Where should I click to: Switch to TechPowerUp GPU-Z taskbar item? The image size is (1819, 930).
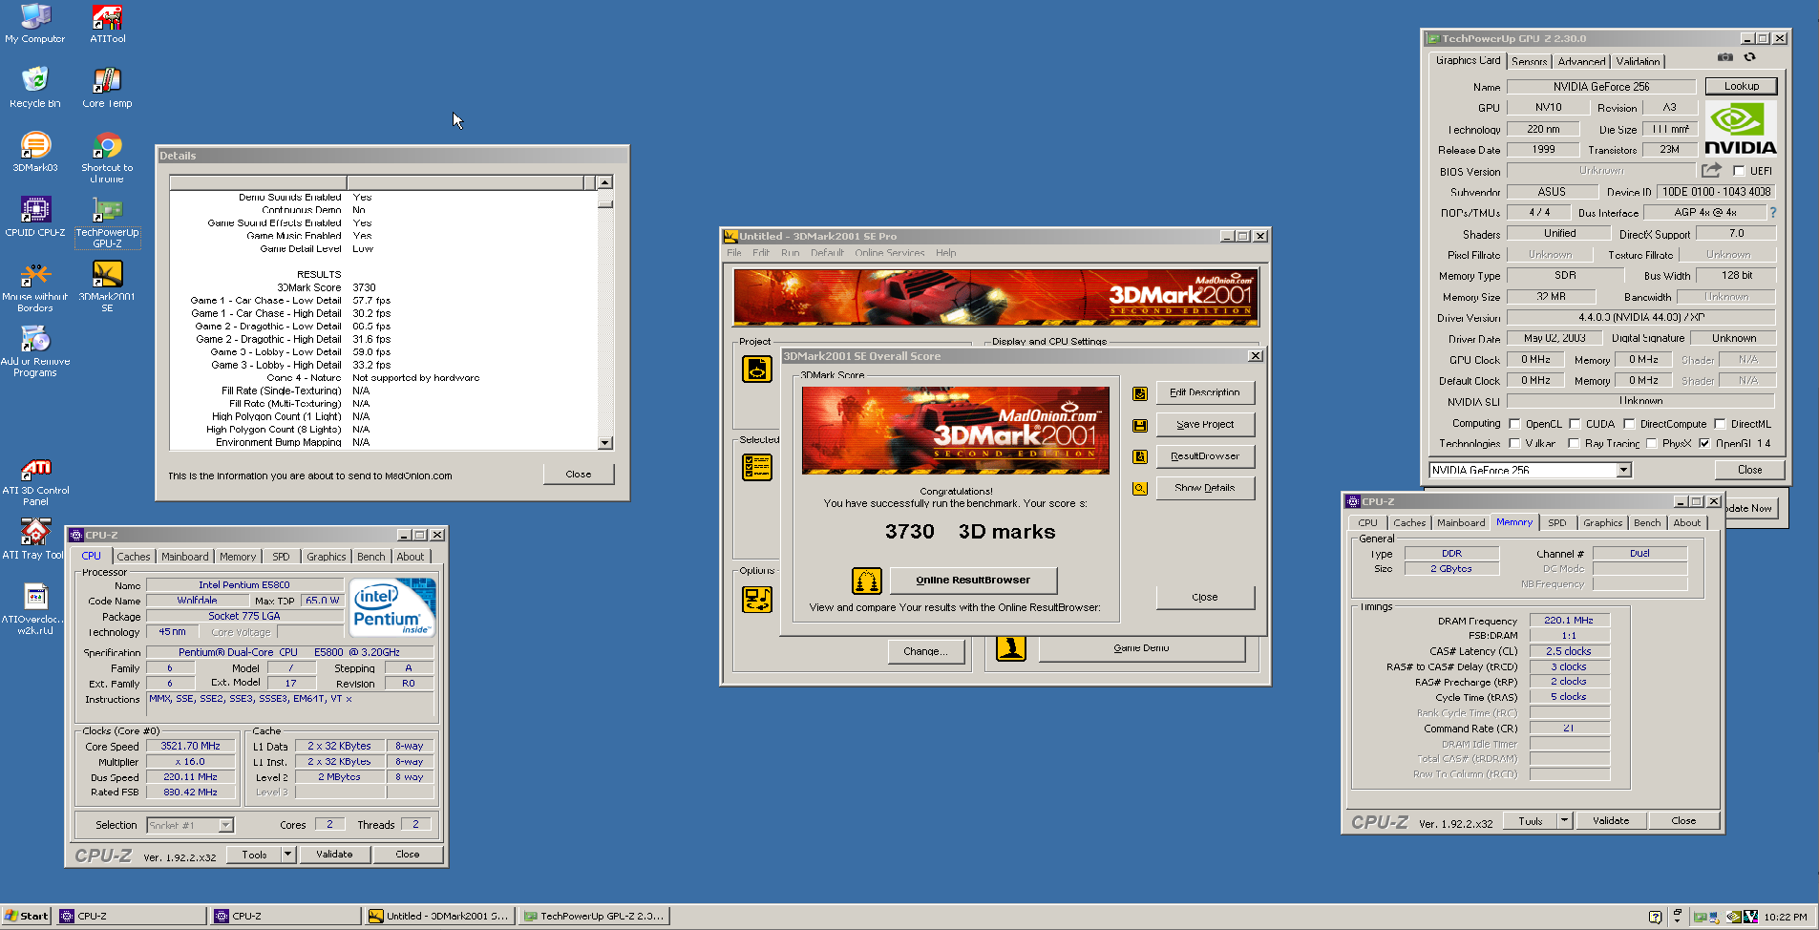[x=594, y=917]
